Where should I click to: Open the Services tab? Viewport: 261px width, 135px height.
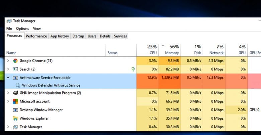(x=120, y=36)
